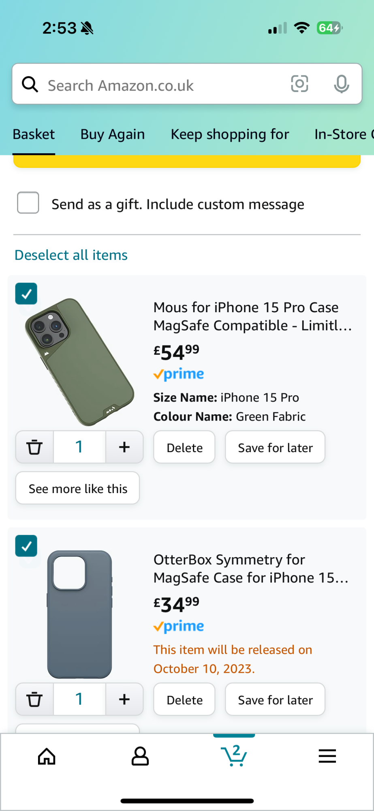Tap See more like this button

point(78,488)
